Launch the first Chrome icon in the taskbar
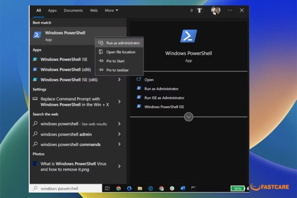 118,188
